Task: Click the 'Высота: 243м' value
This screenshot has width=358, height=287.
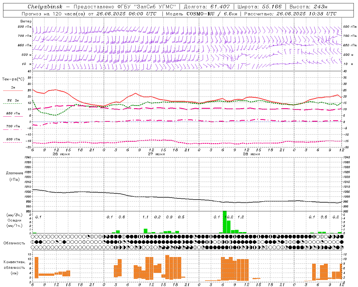Action: click(308, 7)
